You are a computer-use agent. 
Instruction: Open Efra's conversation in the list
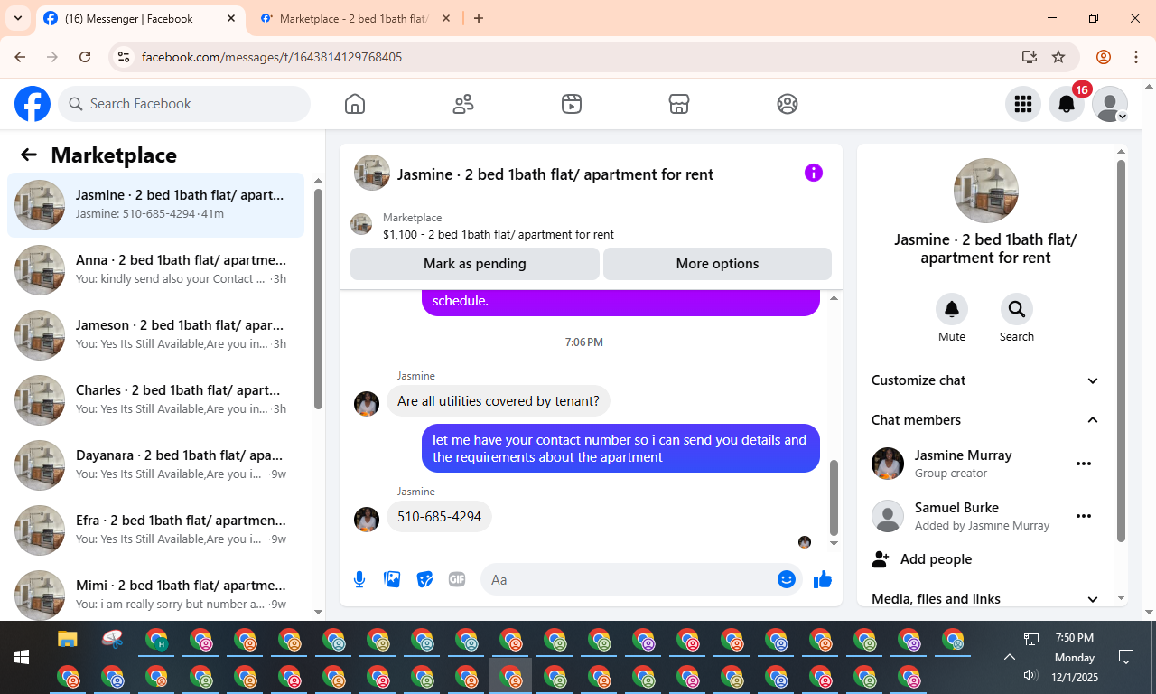tap(155, 530)
